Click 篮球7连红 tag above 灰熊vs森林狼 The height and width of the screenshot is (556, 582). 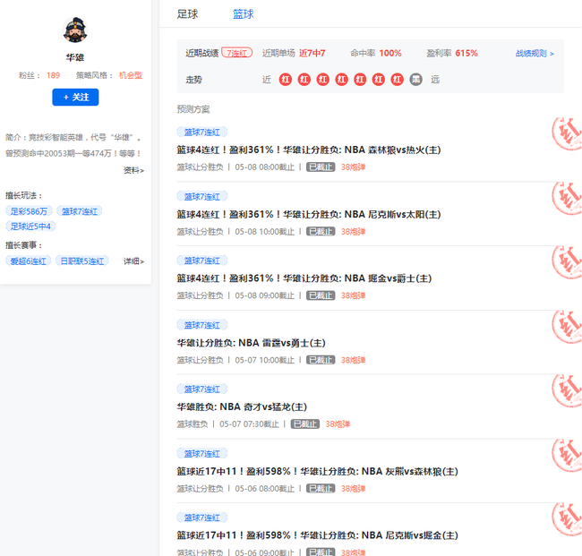coord(202,454)
